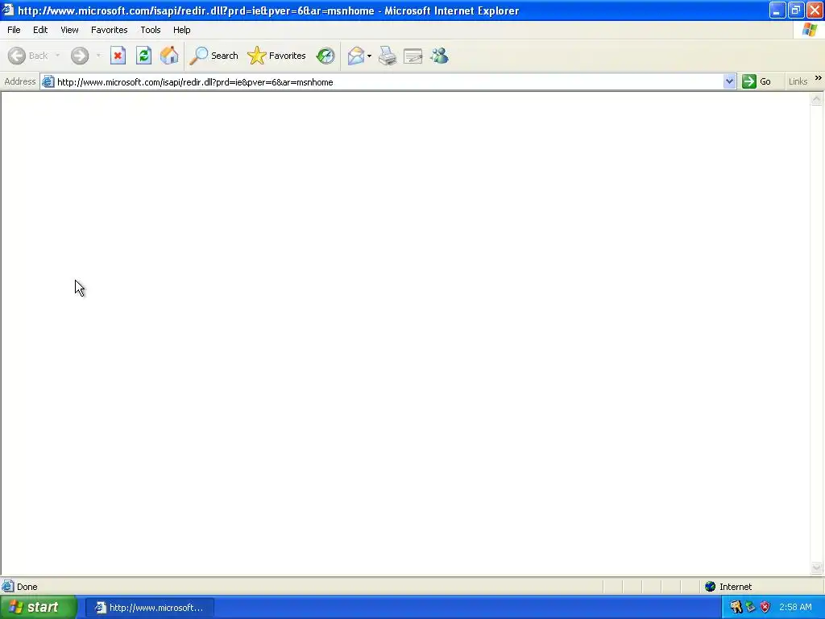The height and width of the screenshot is (619, 825).
Task: Refresh the page with the green arrows icon
Action: (143, 56)
